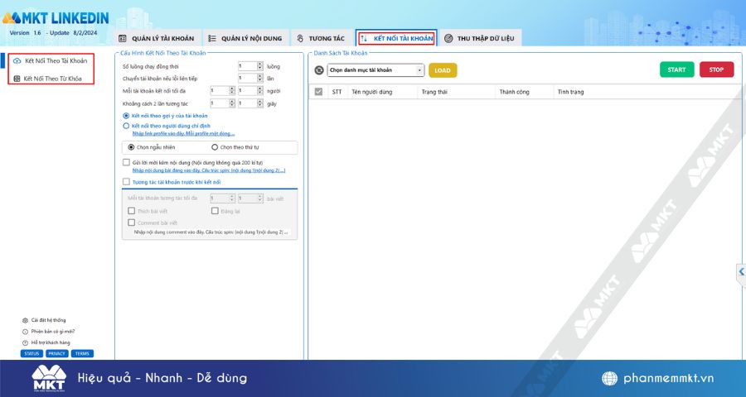Click the yellow LOAD button

443,70
